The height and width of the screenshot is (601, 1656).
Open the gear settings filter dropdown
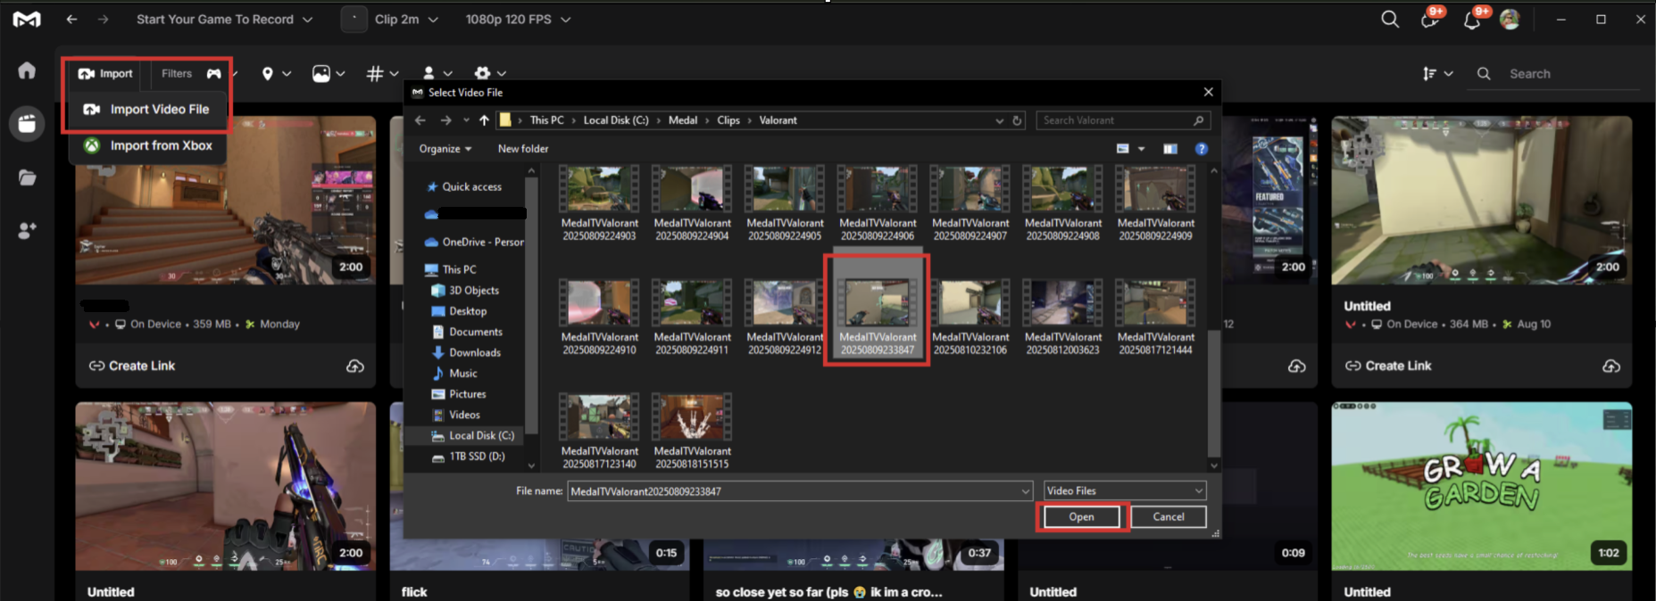pos(490,73)
